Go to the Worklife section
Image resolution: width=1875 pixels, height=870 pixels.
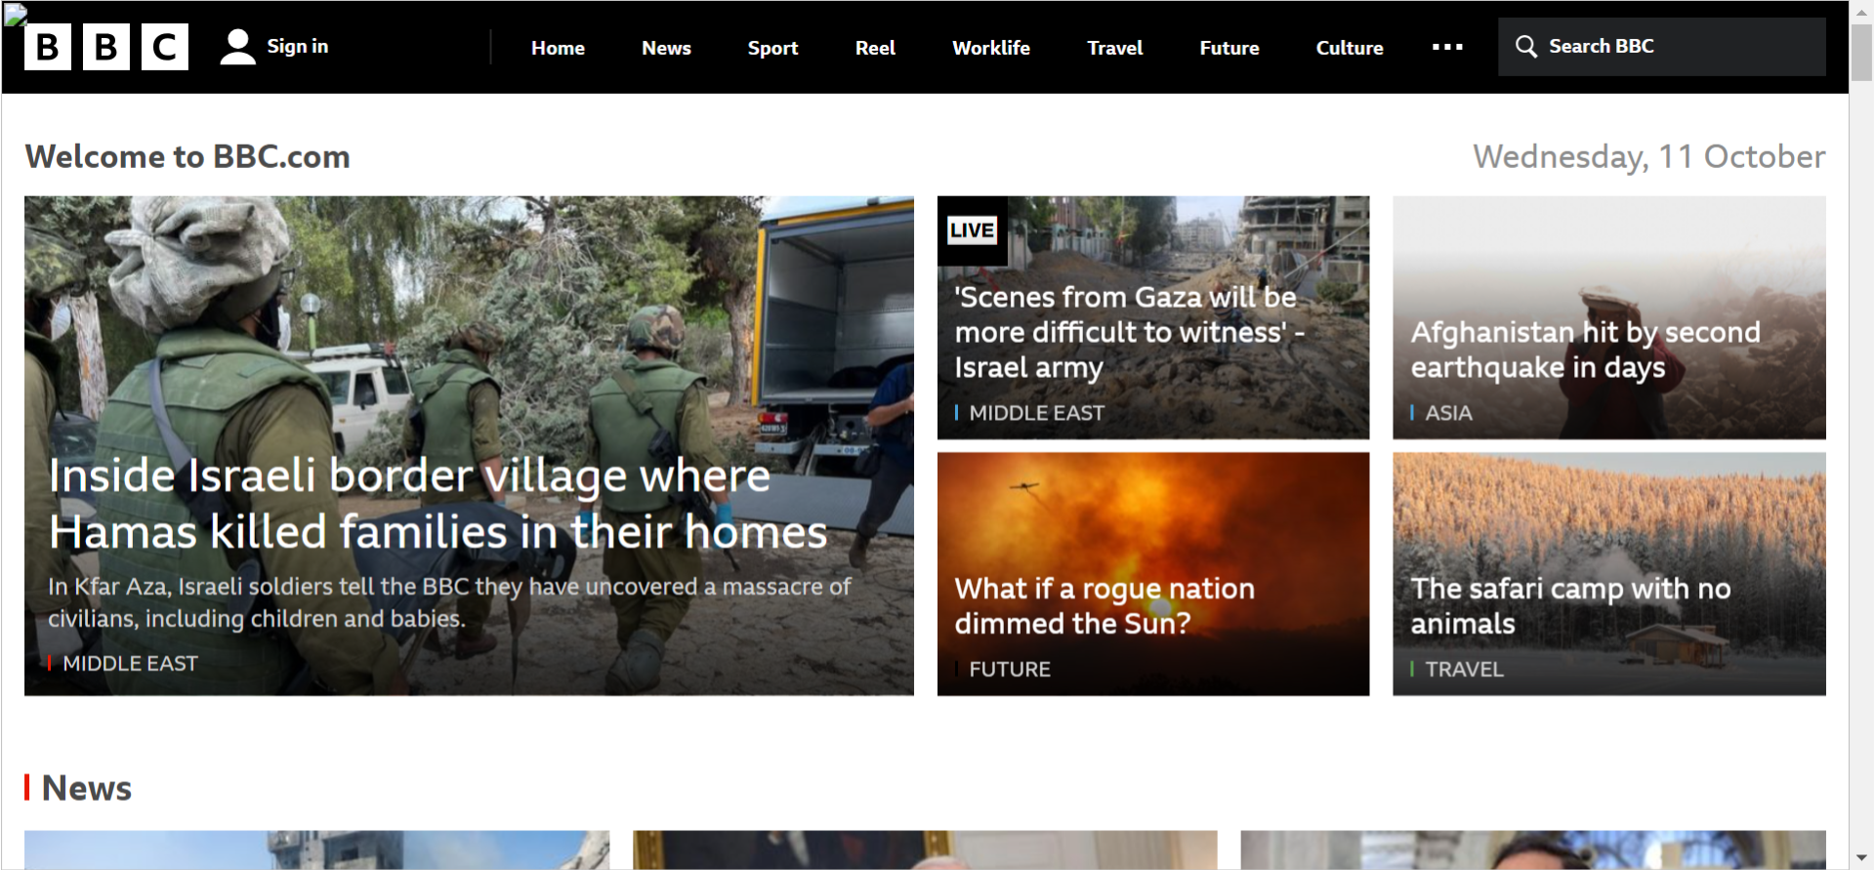click(x=991, y=48)
